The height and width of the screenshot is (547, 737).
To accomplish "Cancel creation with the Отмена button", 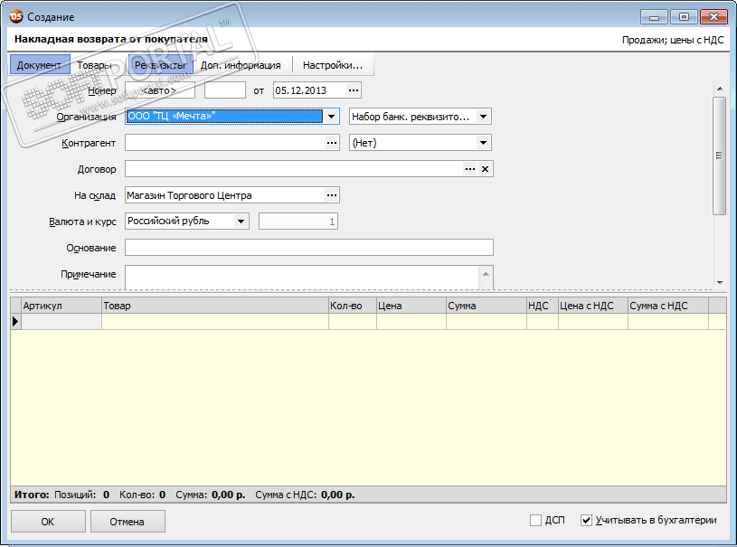I will coord(128,522).
